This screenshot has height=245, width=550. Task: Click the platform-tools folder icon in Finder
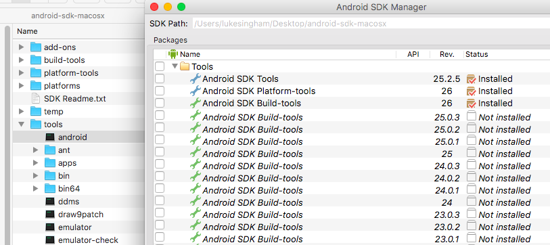coord(36,73)
